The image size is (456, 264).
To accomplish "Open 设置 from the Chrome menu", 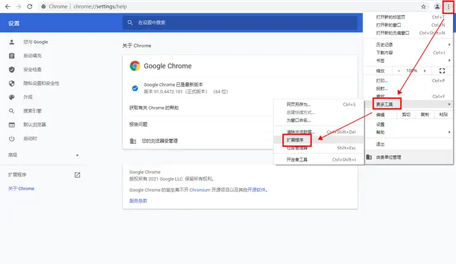I will [408, 125].
